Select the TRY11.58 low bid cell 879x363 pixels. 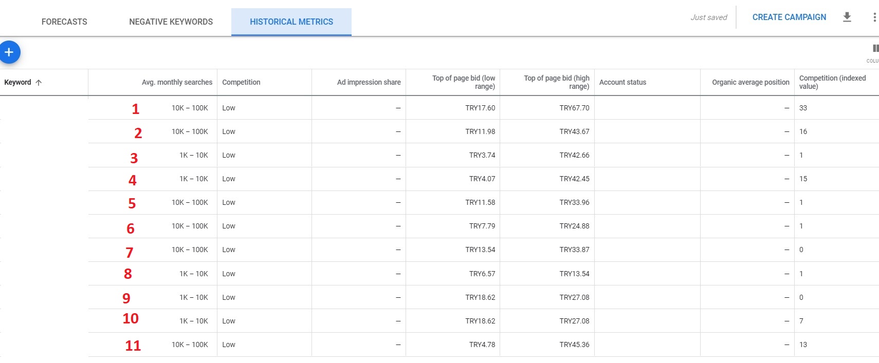tap(480, 202)
